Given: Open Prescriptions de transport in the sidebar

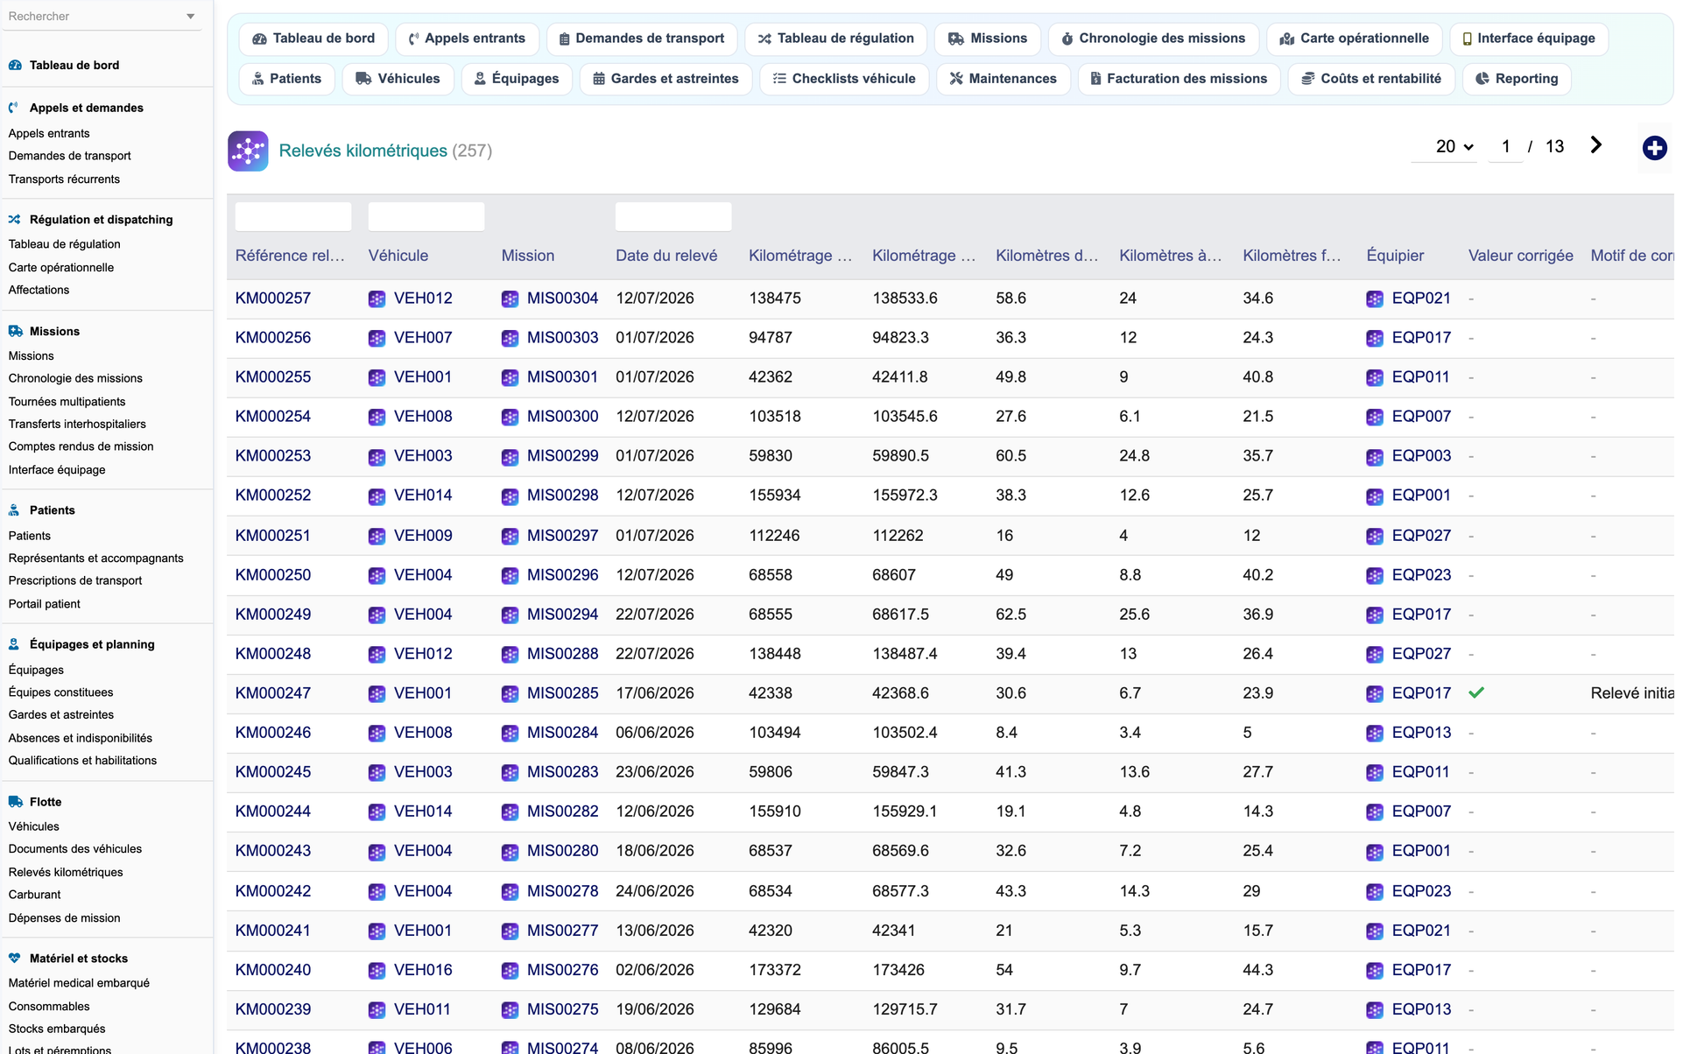Looking at the screenshot, I should pyautogui.click(x=75, y=580).
